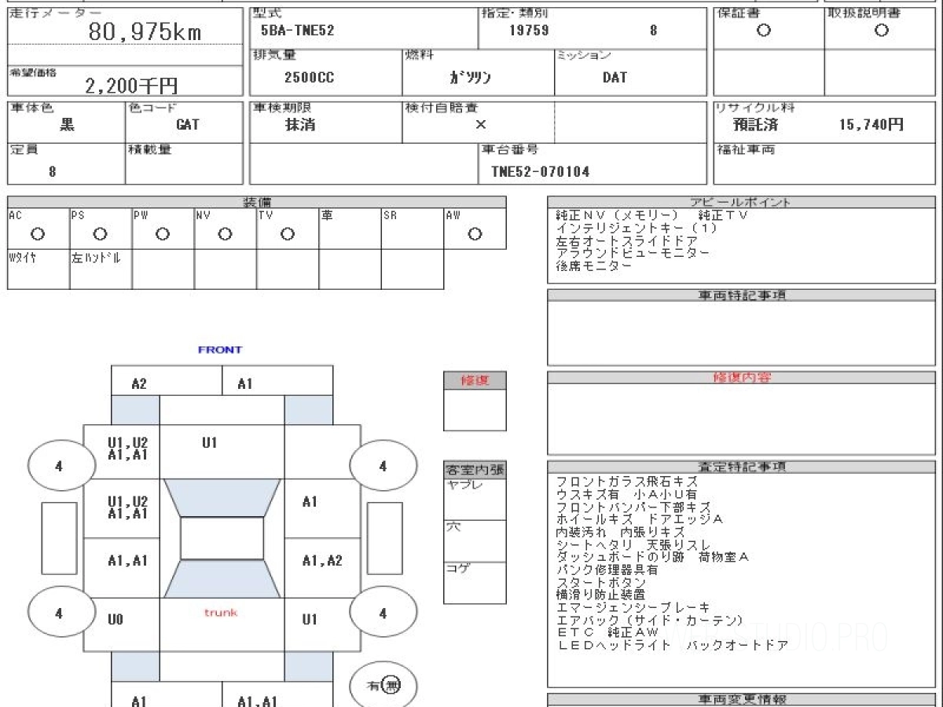
Task: Select the 後席モニター line
Action: tap(593, 266)
